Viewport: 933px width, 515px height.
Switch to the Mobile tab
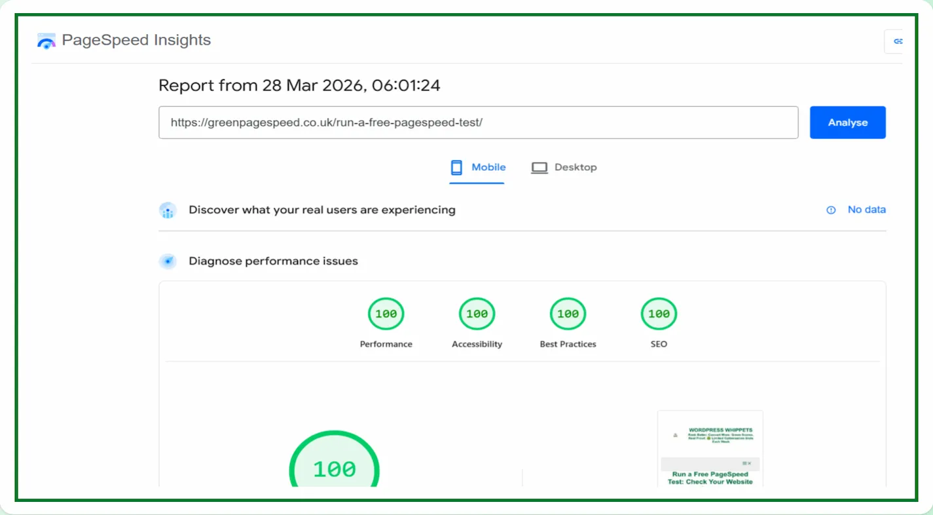478,168
